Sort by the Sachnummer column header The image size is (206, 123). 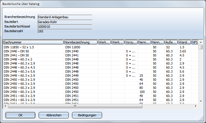pyautogui.click(x=33, y=42)
